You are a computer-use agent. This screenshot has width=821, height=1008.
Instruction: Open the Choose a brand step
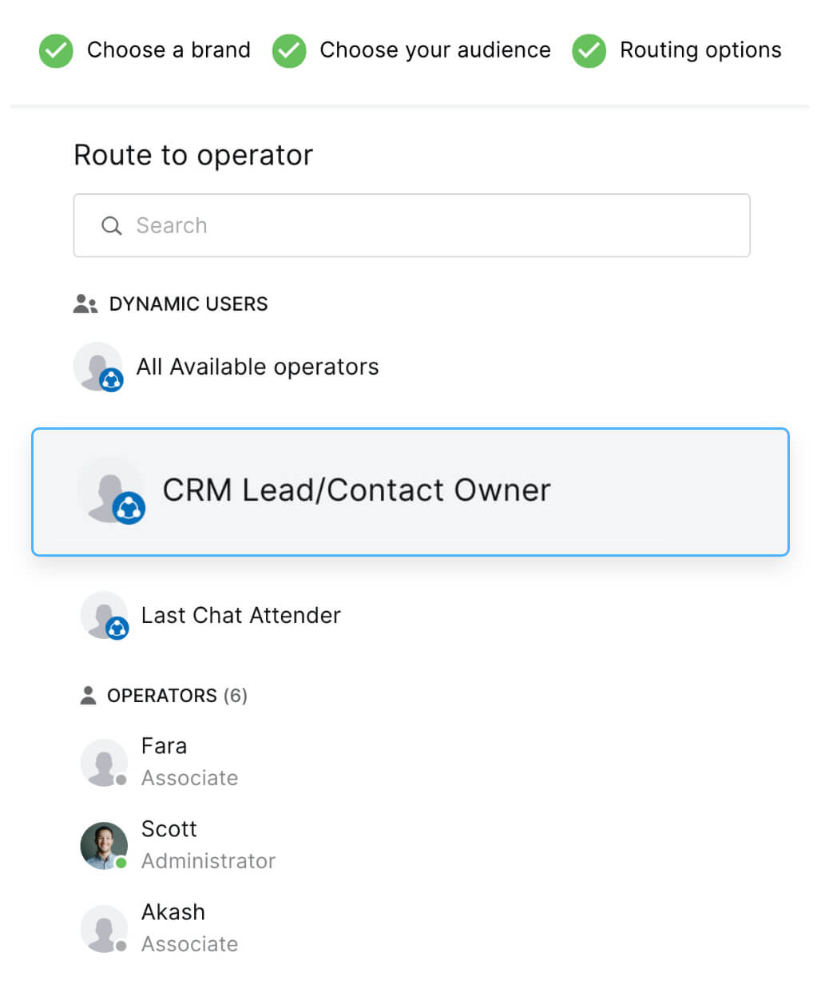169,50
